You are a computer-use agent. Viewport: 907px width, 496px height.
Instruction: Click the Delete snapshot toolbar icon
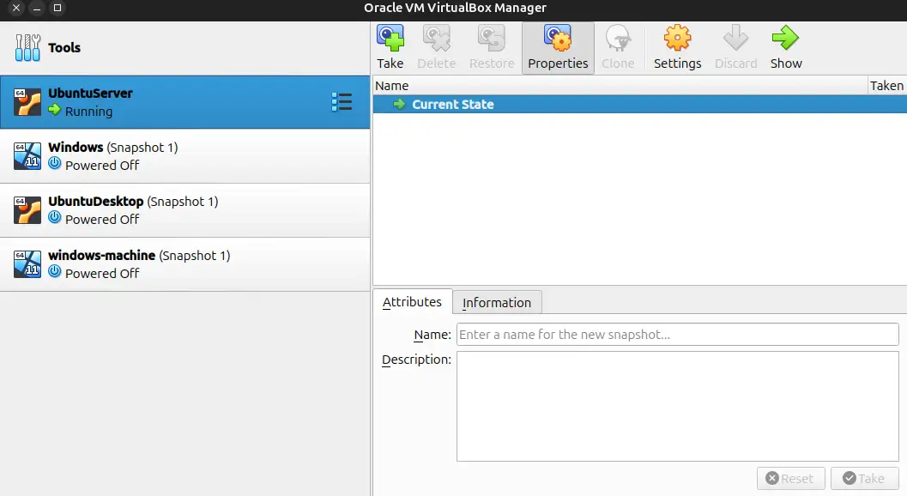tap(437, 39)
